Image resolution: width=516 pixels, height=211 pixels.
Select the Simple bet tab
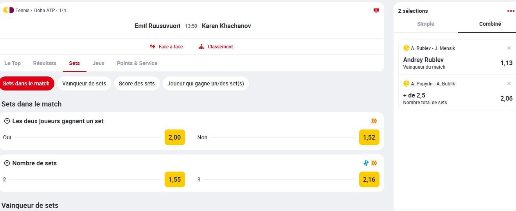426,24
